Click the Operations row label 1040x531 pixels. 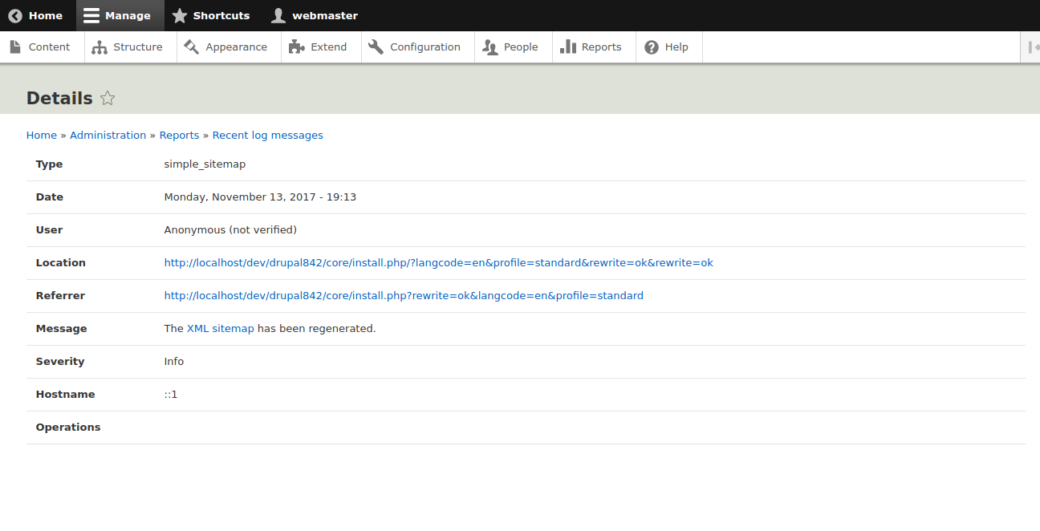point(68,428)
